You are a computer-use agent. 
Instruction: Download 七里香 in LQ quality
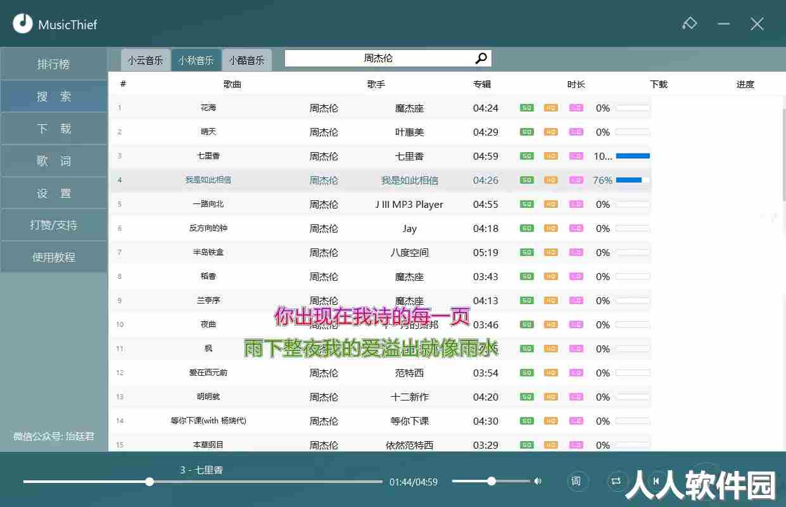click(576, 156)
